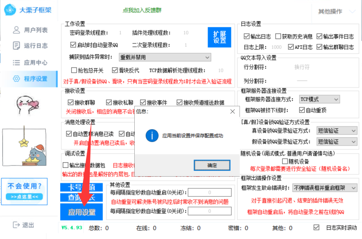Image resolution: width=362 pixels, height=239 pixels.
Task: Click the 用户列表 person icon
Action: [16, 30]
